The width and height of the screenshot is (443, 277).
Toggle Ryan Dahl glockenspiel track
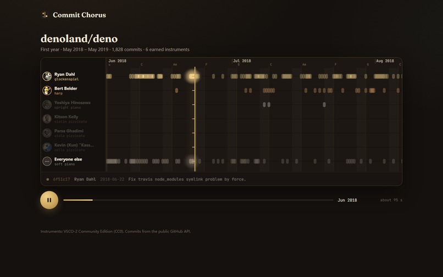point(74,76)
